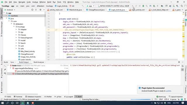Collapse :app:mergeExtDexDebug node

coord(11,68)
